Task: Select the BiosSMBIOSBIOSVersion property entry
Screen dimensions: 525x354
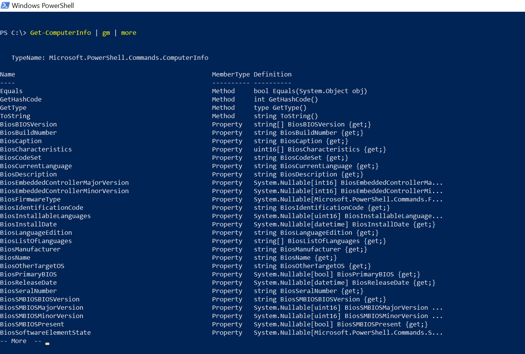Action: coord(39,299)
